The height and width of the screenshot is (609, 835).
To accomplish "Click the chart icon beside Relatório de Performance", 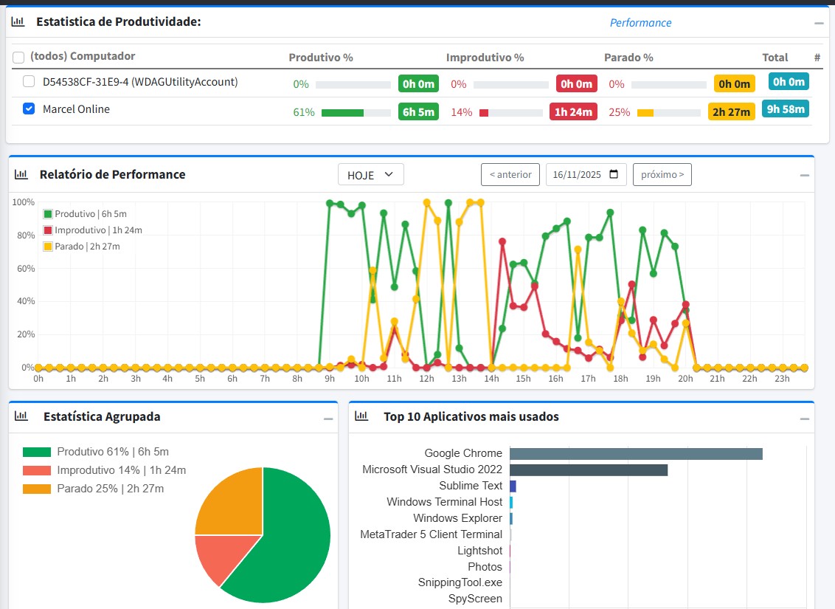I will [21, 175].
